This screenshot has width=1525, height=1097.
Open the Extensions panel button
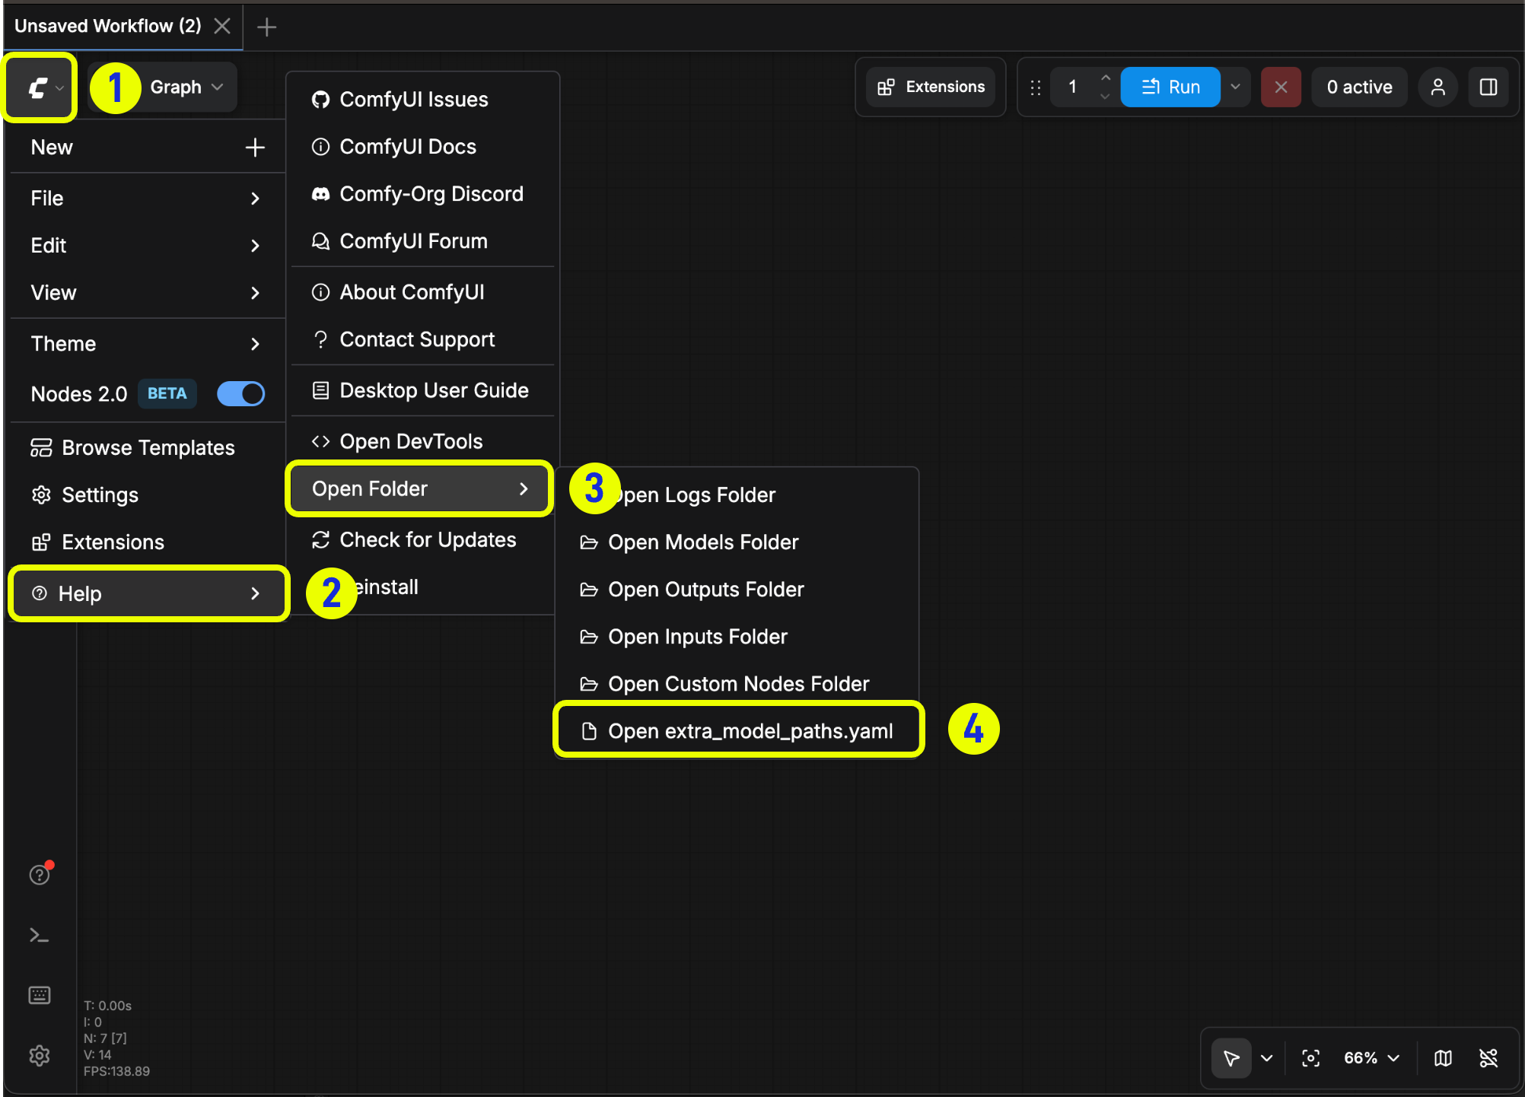pyautogui.click(x=930, y=87)
